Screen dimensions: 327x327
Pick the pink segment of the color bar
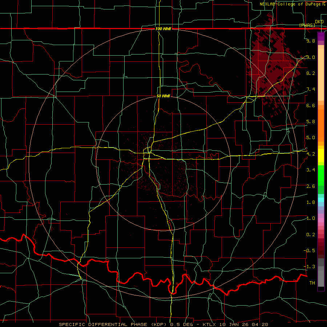tap(321, 220)
